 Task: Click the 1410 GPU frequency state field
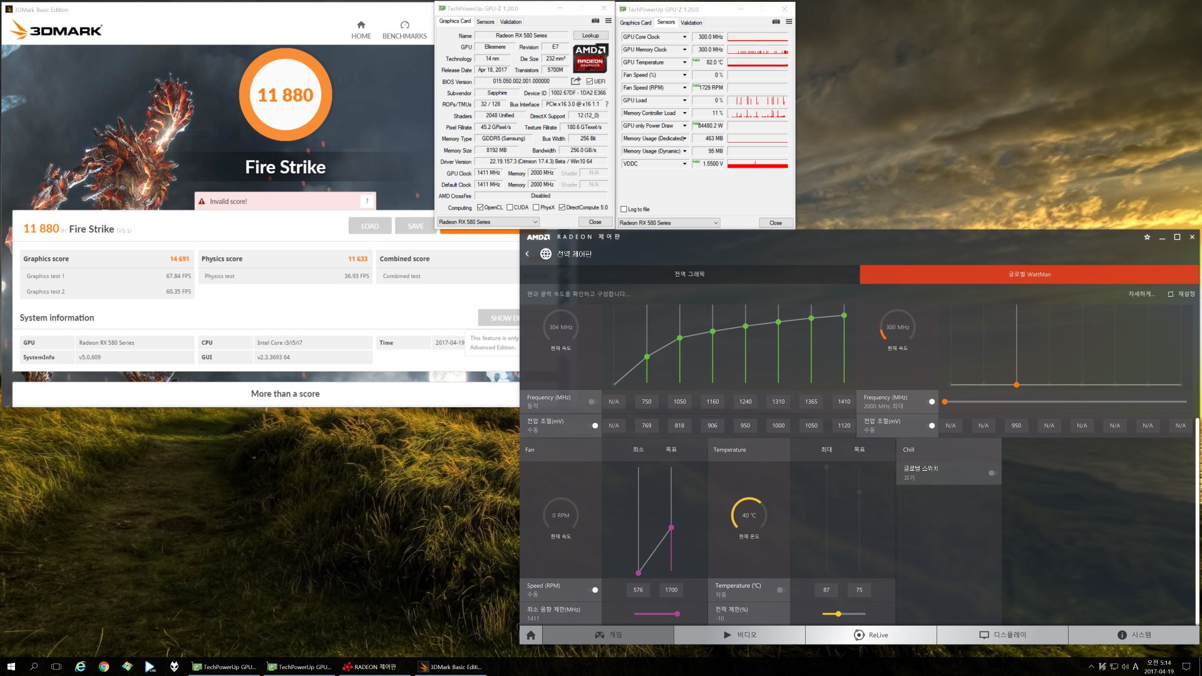(x=844, y=402)
